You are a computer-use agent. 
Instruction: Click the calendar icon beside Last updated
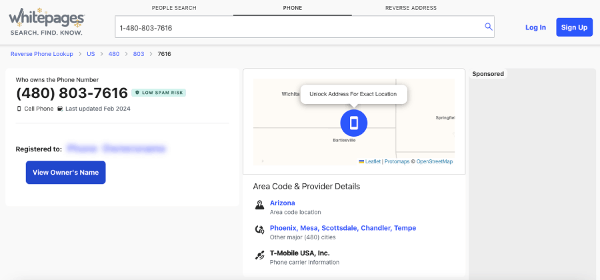(x=60, y=109)
